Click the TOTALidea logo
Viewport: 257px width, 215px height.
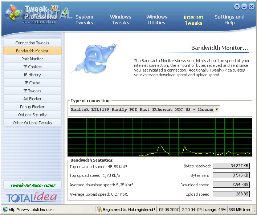[x=32, y=197]
